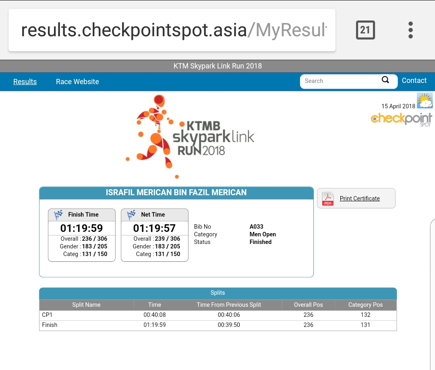Click the checkered flag beside Finish Time
435x370 pixels.
coord(58,215)
